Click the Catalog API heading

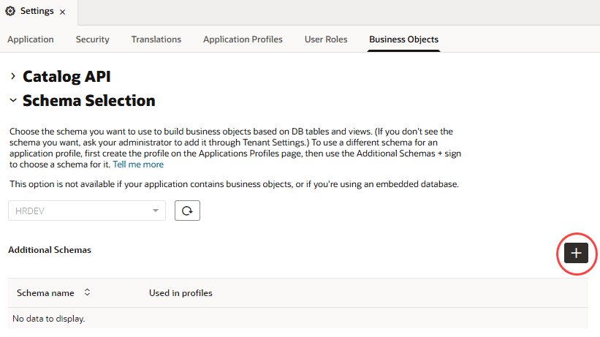tap(67, 76)
